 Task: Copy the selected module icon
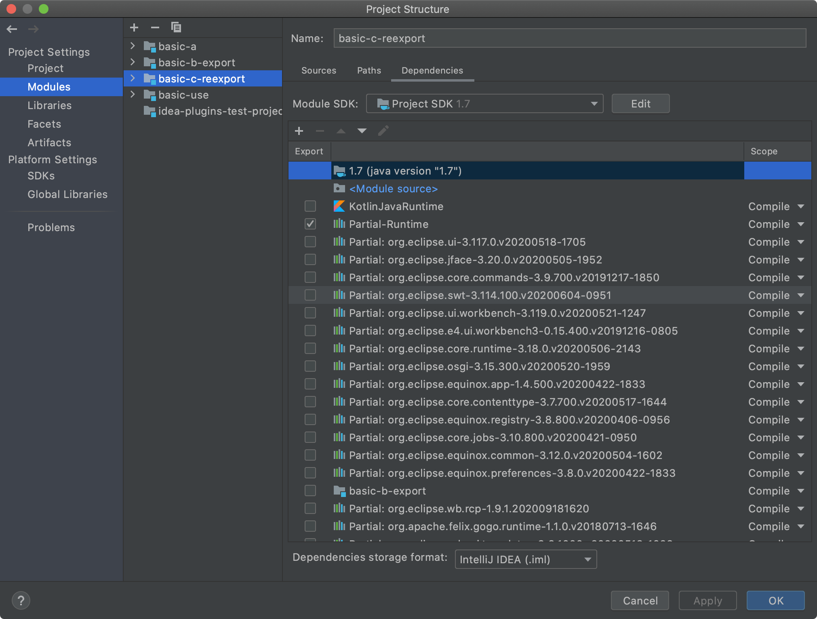point(176,27)
